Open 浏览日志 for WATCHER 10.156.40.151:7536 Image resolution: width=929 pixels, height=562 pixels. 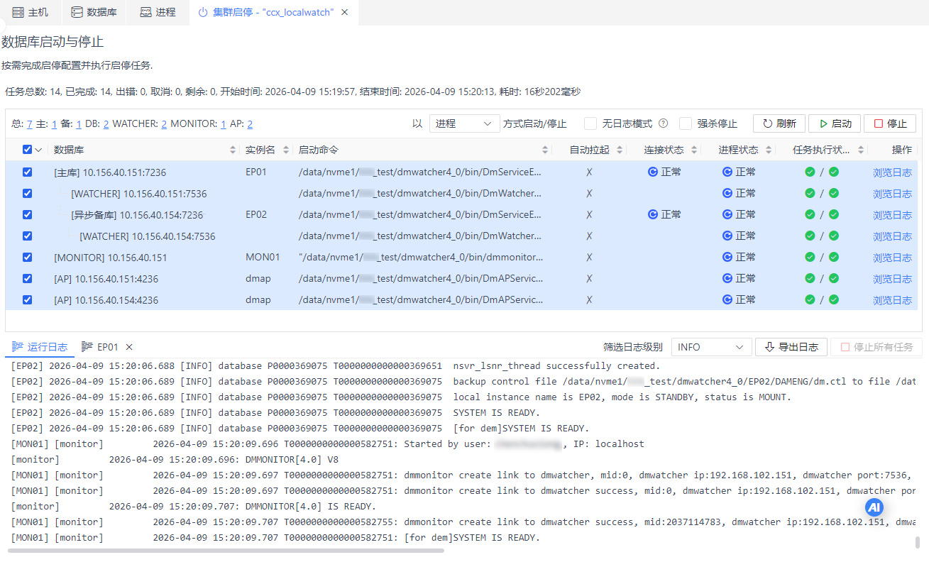892,194
